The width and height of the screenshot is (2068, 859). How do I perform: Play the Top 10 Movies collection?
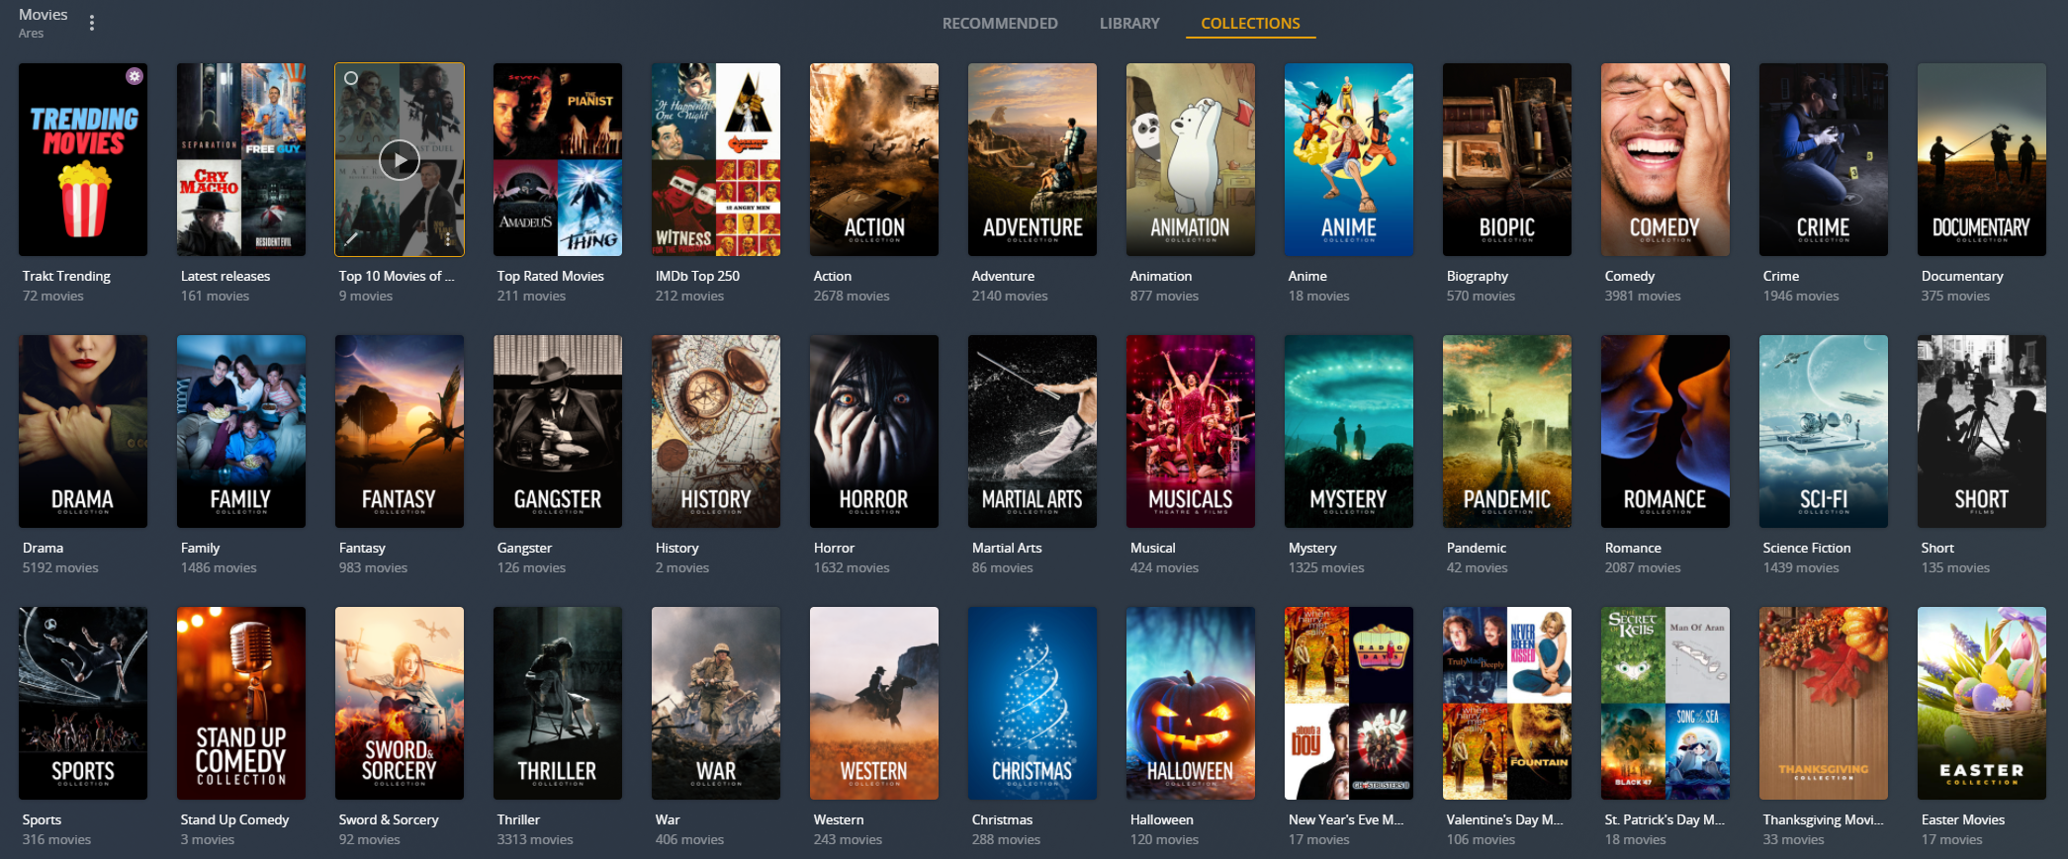click(400, 160)
